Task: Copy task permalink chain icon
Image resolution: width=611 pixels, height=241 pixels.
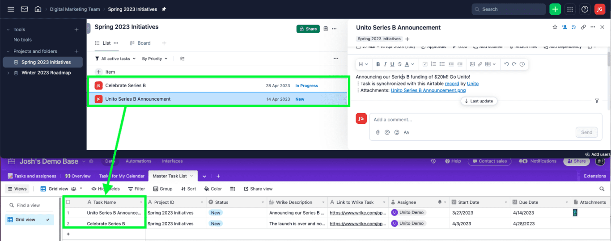Action: (583, 27)
